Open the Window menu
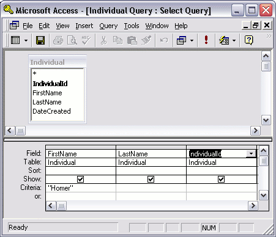Image resolution: width=276 pixels, height=237 pixels. (x=157, y=26)
